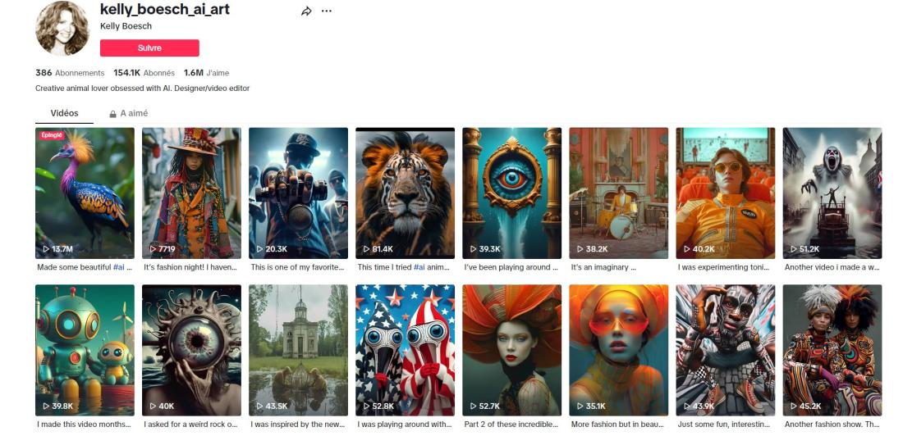This screenshot has width=903, height=436.
Task: Click the bio text 'Creative animal lover obsessed with AI'
Action: [x=103, y=89]
